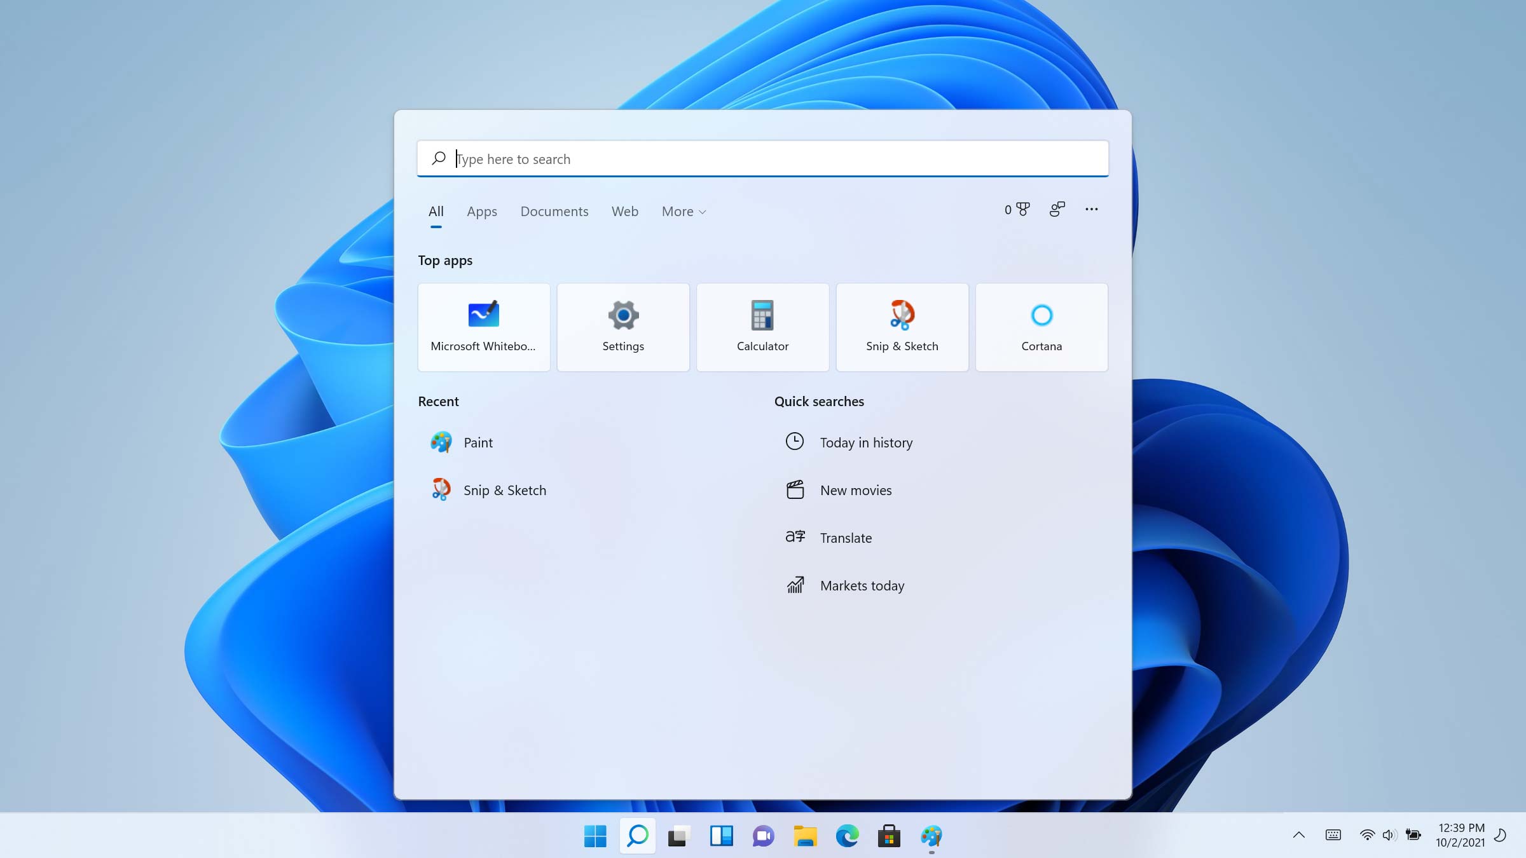The height and width of the screenshot is (858, 1526).
Task: Click Today in history quick search
Action: [866, 441]
